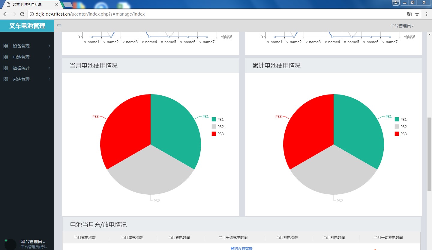The image size is (432, 250).
Task: Expand the 系统管理 submenu arrow
Action: point(49,79)
